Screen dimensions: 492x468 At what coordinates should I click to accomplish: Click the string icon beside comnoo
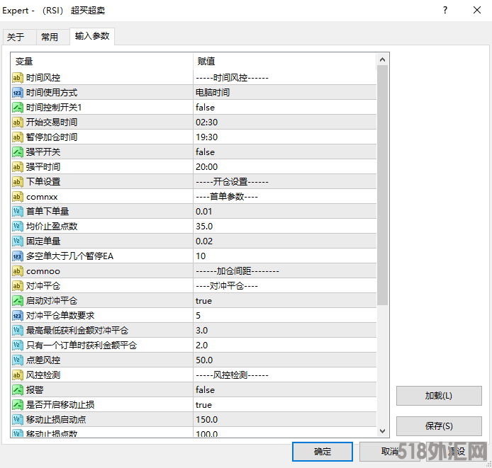tap(18, 271)
